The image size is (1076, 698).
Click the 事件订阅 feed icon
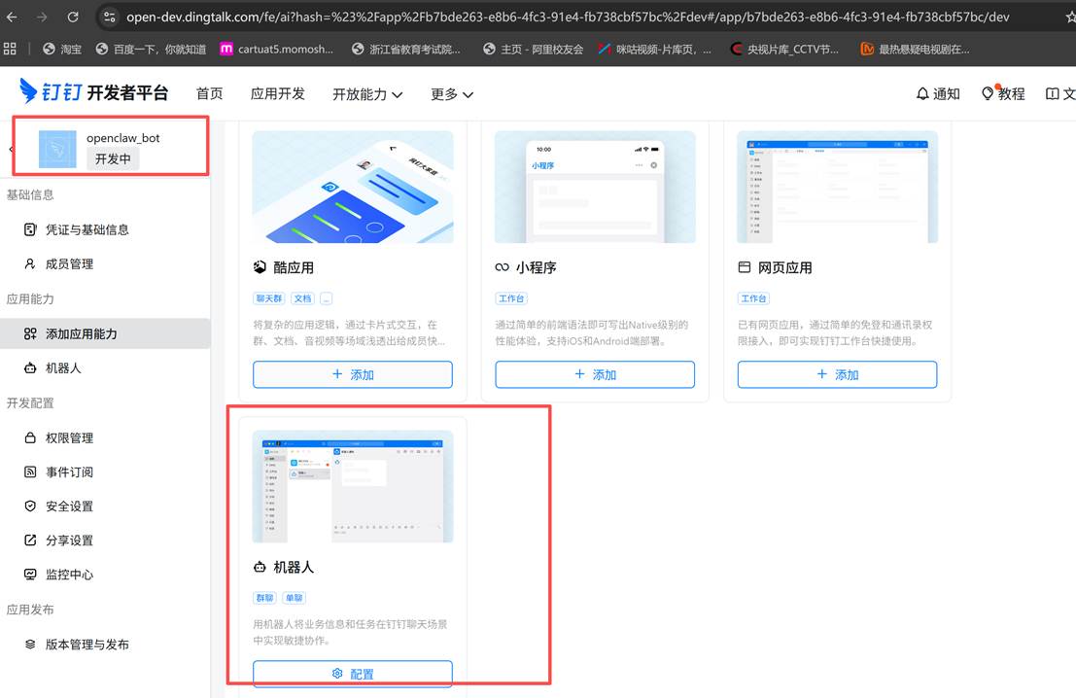[x=30, y=471]
